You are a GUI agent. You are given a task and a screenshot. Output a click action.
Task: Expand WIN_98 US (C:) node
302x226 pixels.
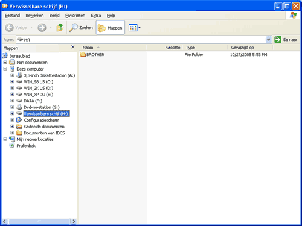point(12,82)
